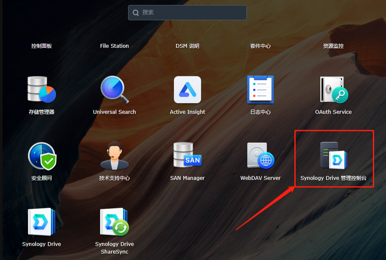Viewport: 386px width, 260px height.
Task: Launch the Synology Drive app
Action: [42, 222]
